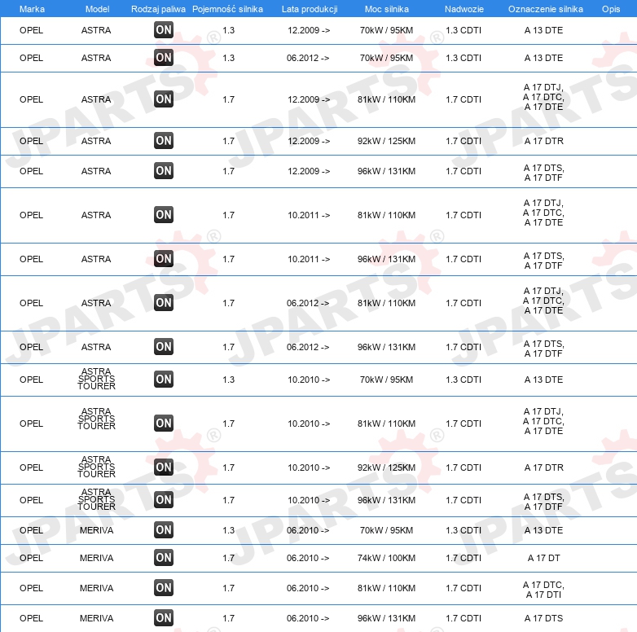Click the Pojemność silnika column header
The image size is (637, 632).
tap(227, 9)
